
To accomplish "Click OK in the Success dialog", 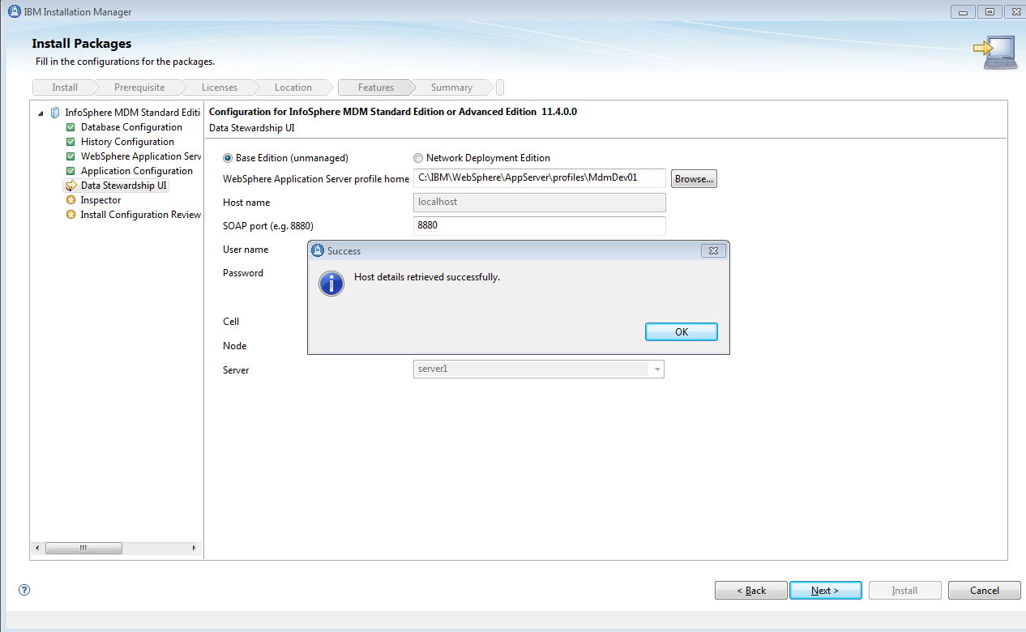I will [682, 332].
